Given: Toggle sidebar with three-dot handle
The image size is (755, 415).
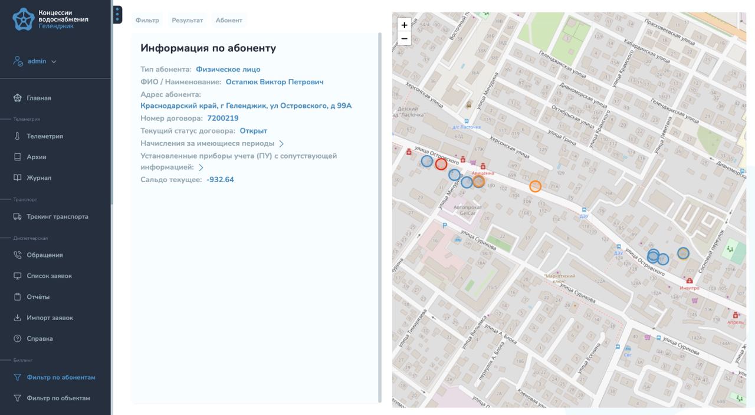Looking at the screenshot, I should point(117,14).
